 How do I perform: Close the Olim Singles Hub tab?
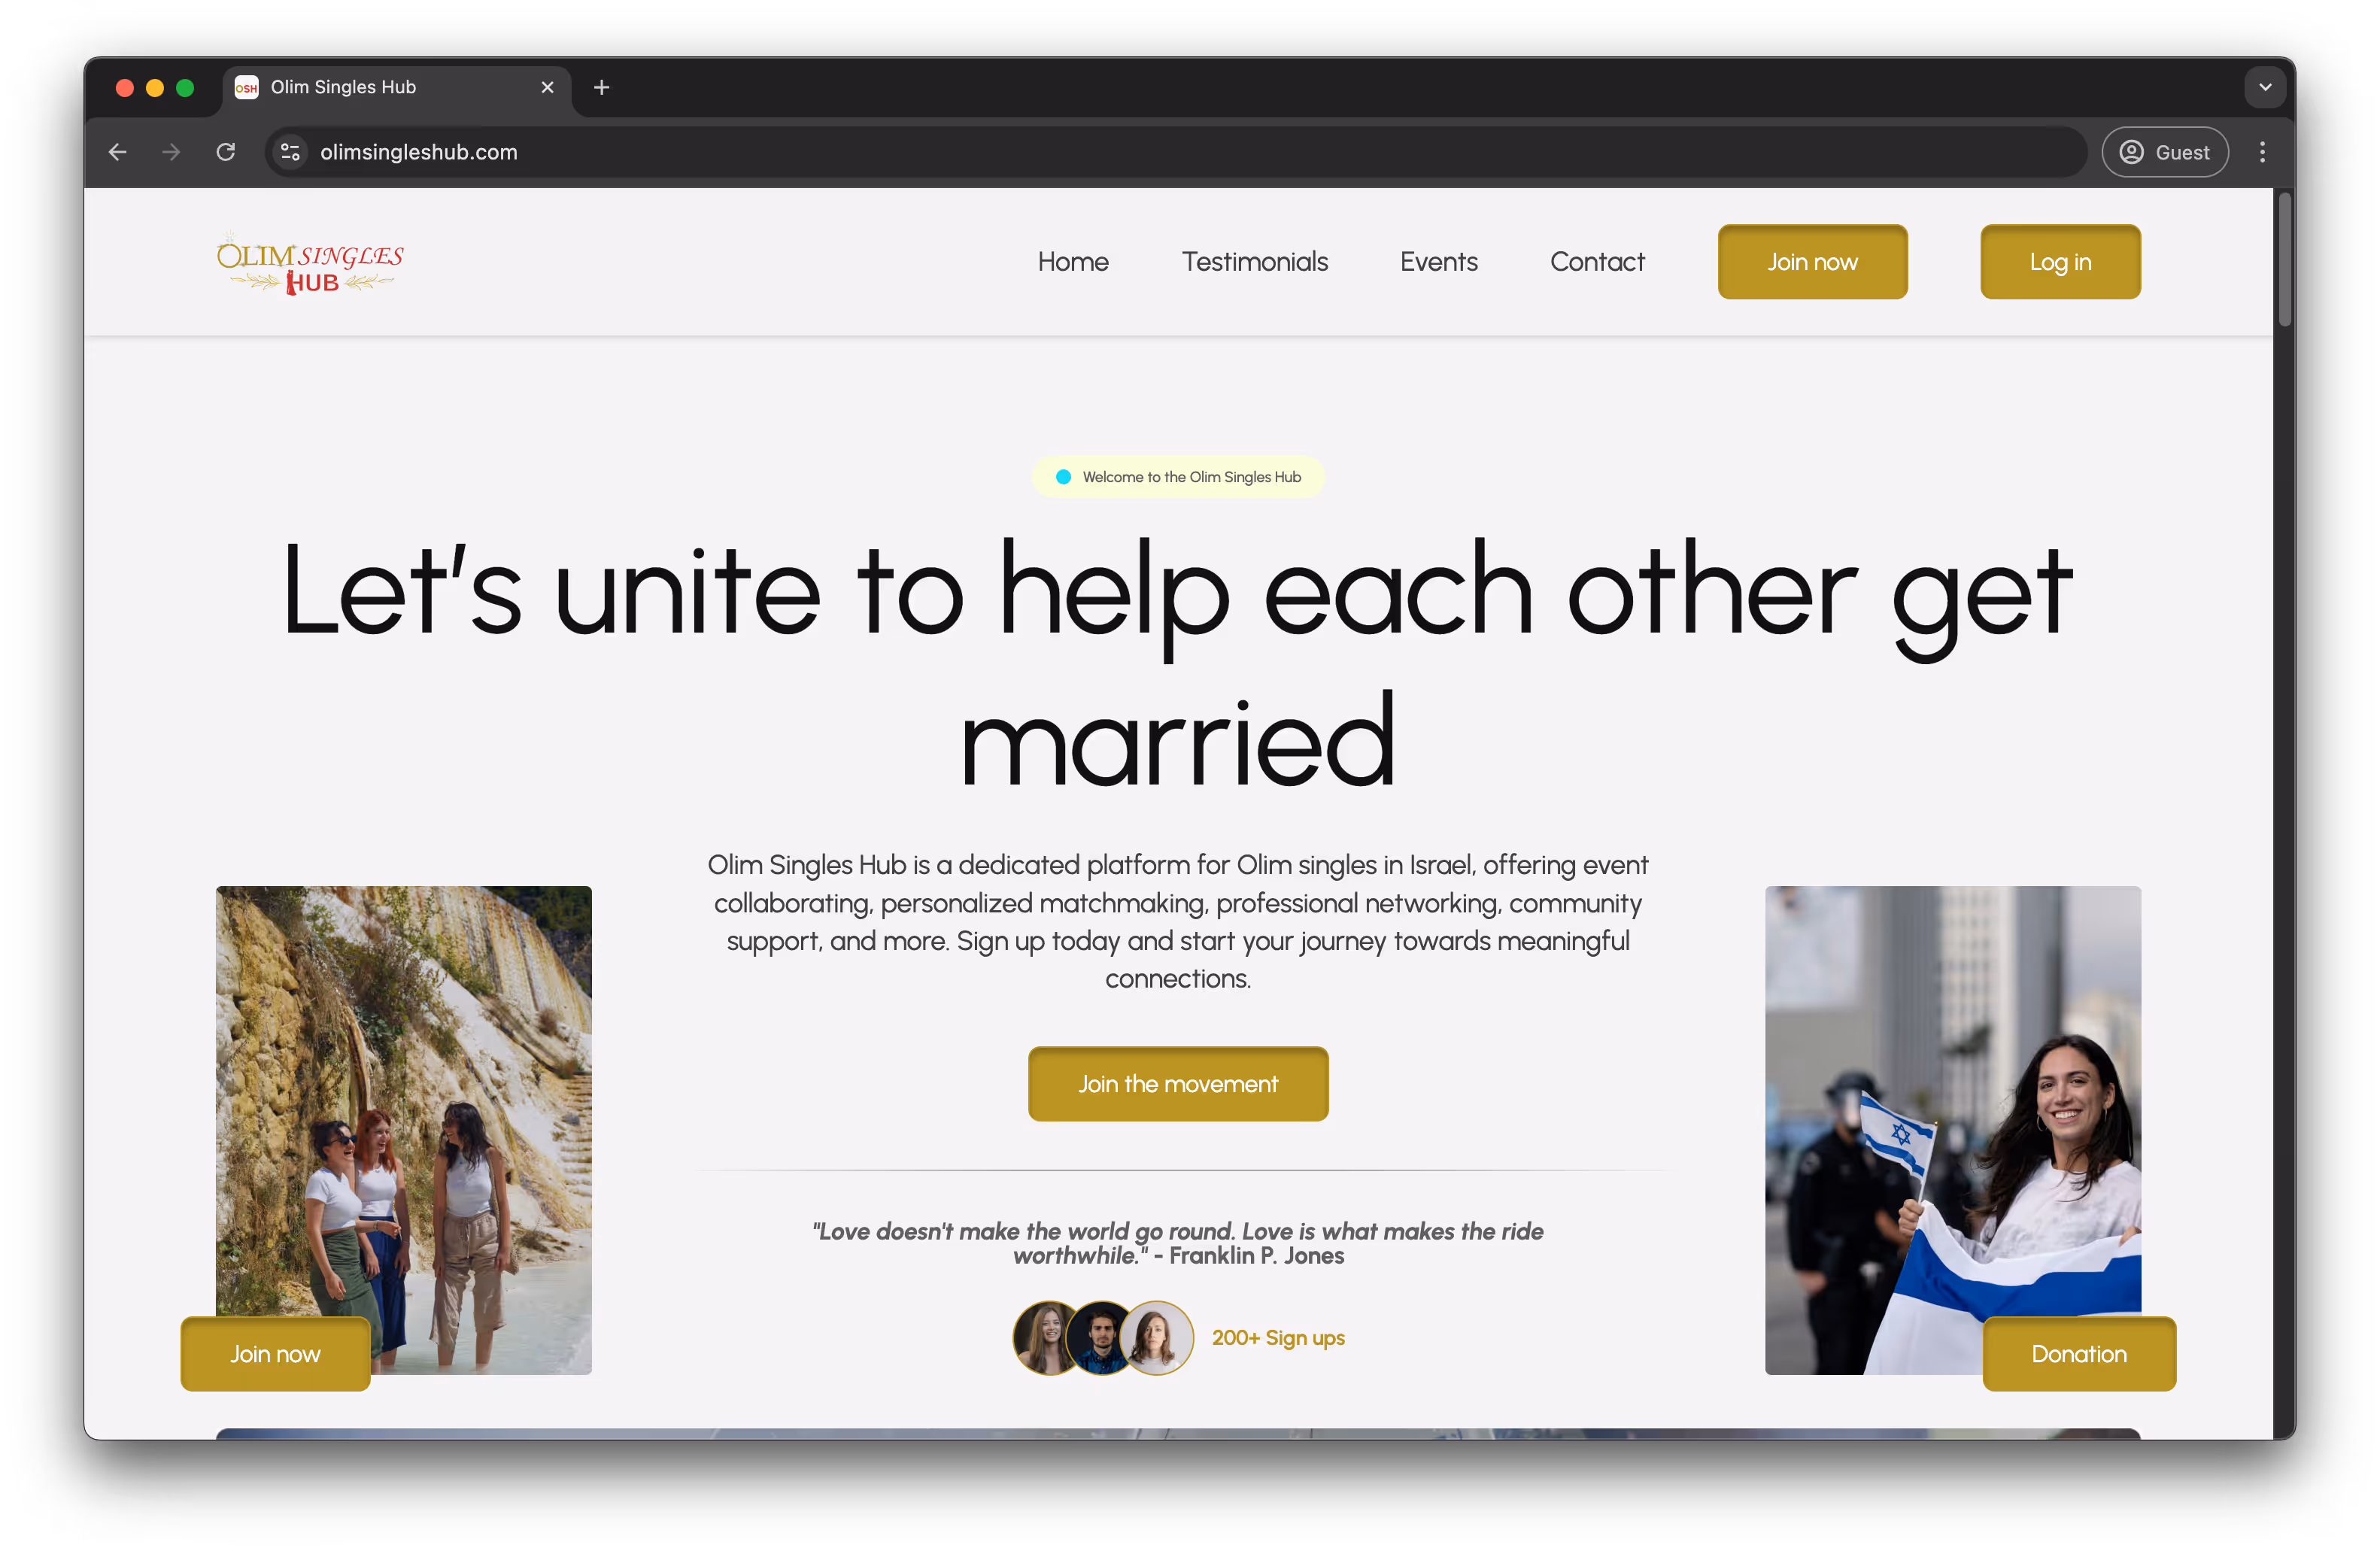point(547,88)
